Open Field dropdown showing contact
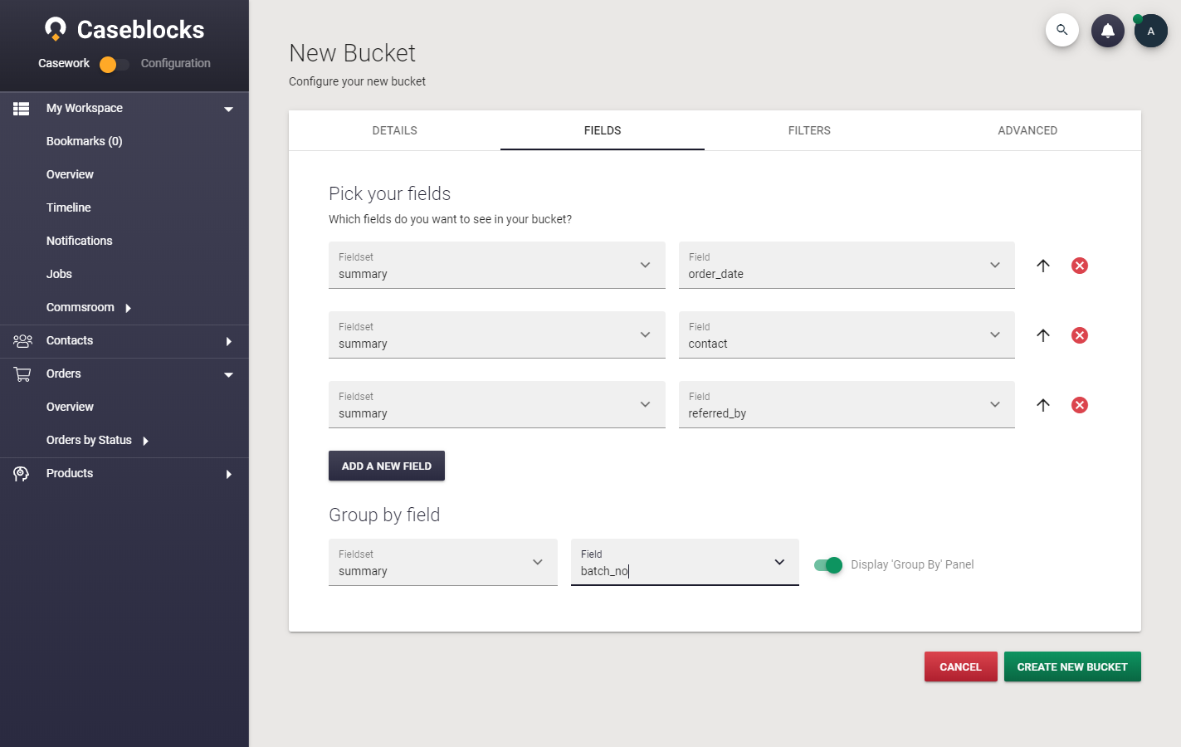Image resolution: width=1181 pixels, height=747 pixels. click(x=847, y=335)
